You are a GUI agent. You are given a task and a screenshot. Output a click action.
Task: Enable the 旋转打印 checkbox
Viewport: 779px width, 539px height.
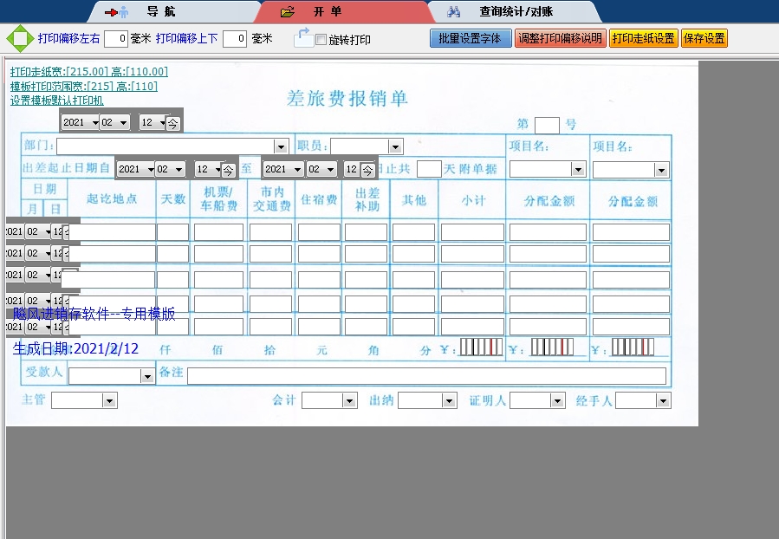tap(321, 40)
